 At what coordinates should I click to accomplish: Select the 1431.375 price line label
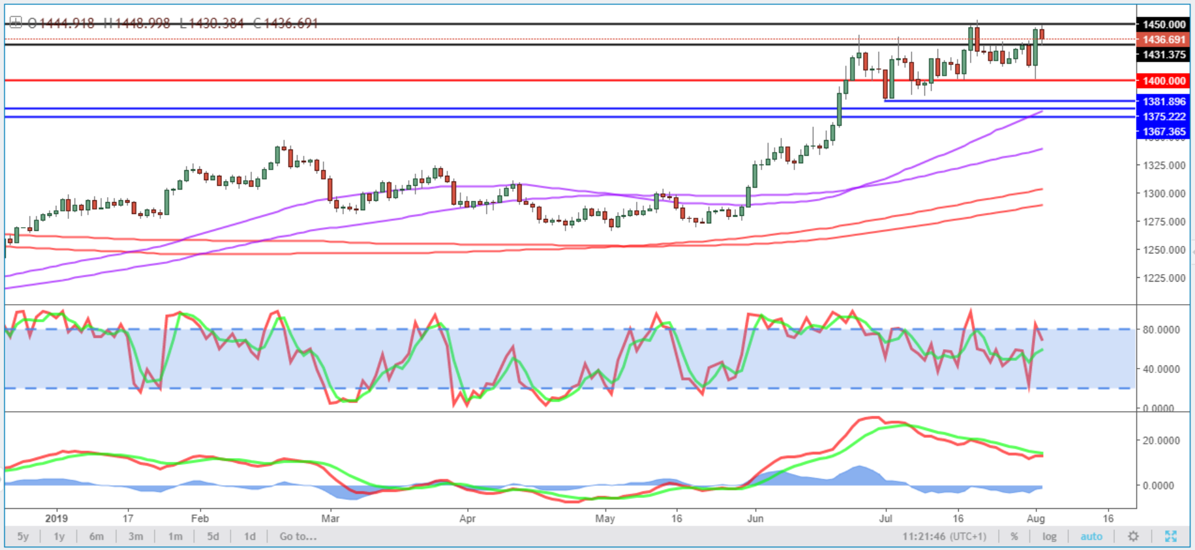[1164, 54]
